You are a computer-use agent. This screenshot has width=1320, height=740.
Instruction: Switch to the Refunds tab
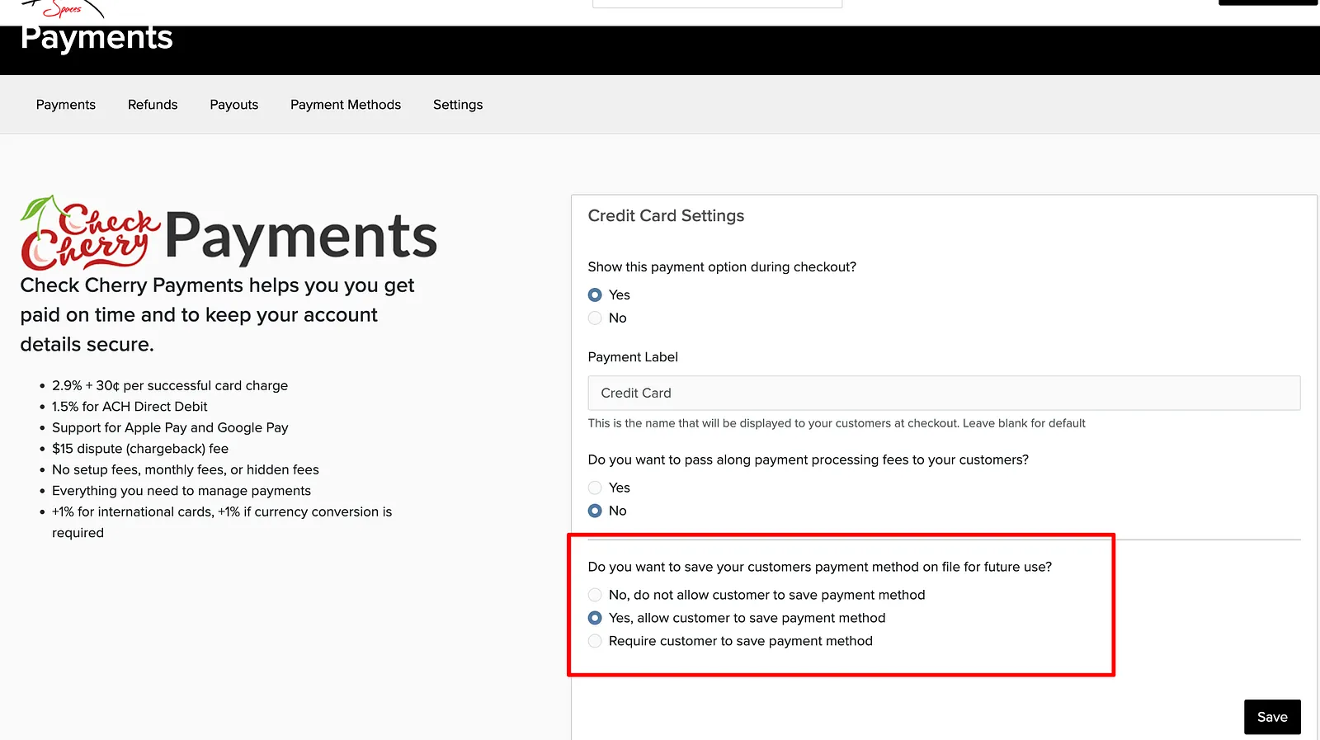(x=153, y=105)
